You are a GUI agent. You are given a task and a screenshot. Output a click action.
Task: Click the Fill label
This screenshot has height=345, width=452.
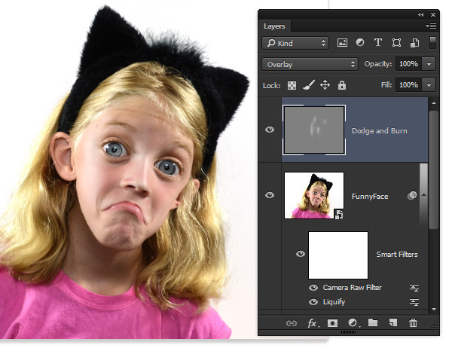point(386,85)
